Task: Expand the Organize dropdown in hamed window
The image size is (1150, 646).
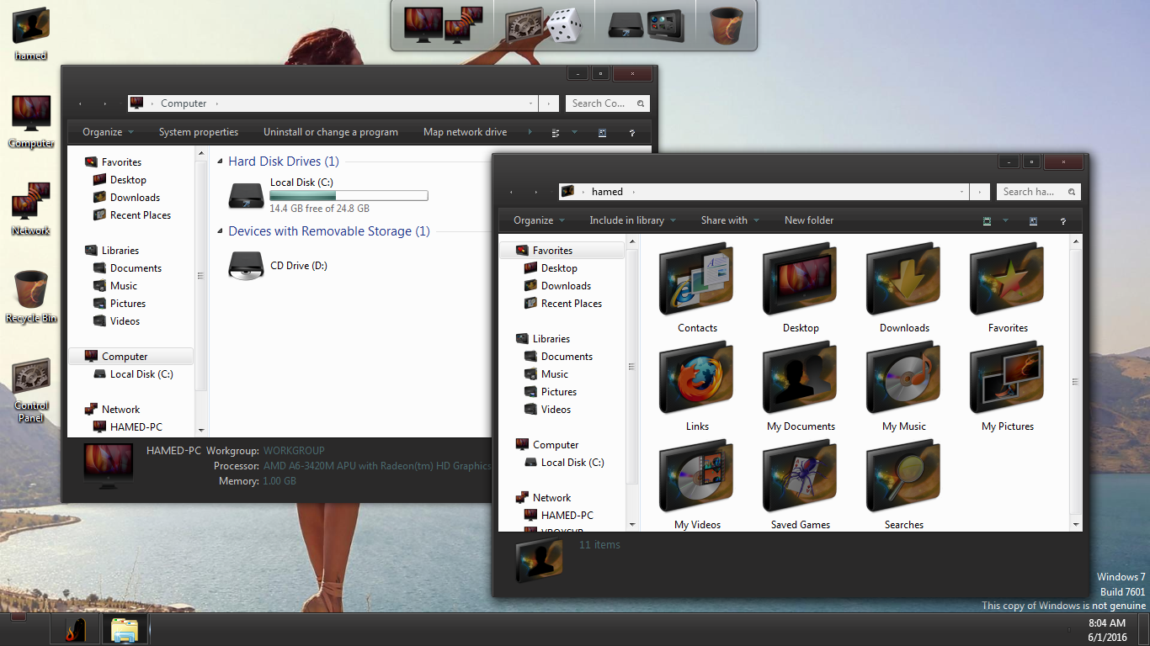Action: pos(539,220)
